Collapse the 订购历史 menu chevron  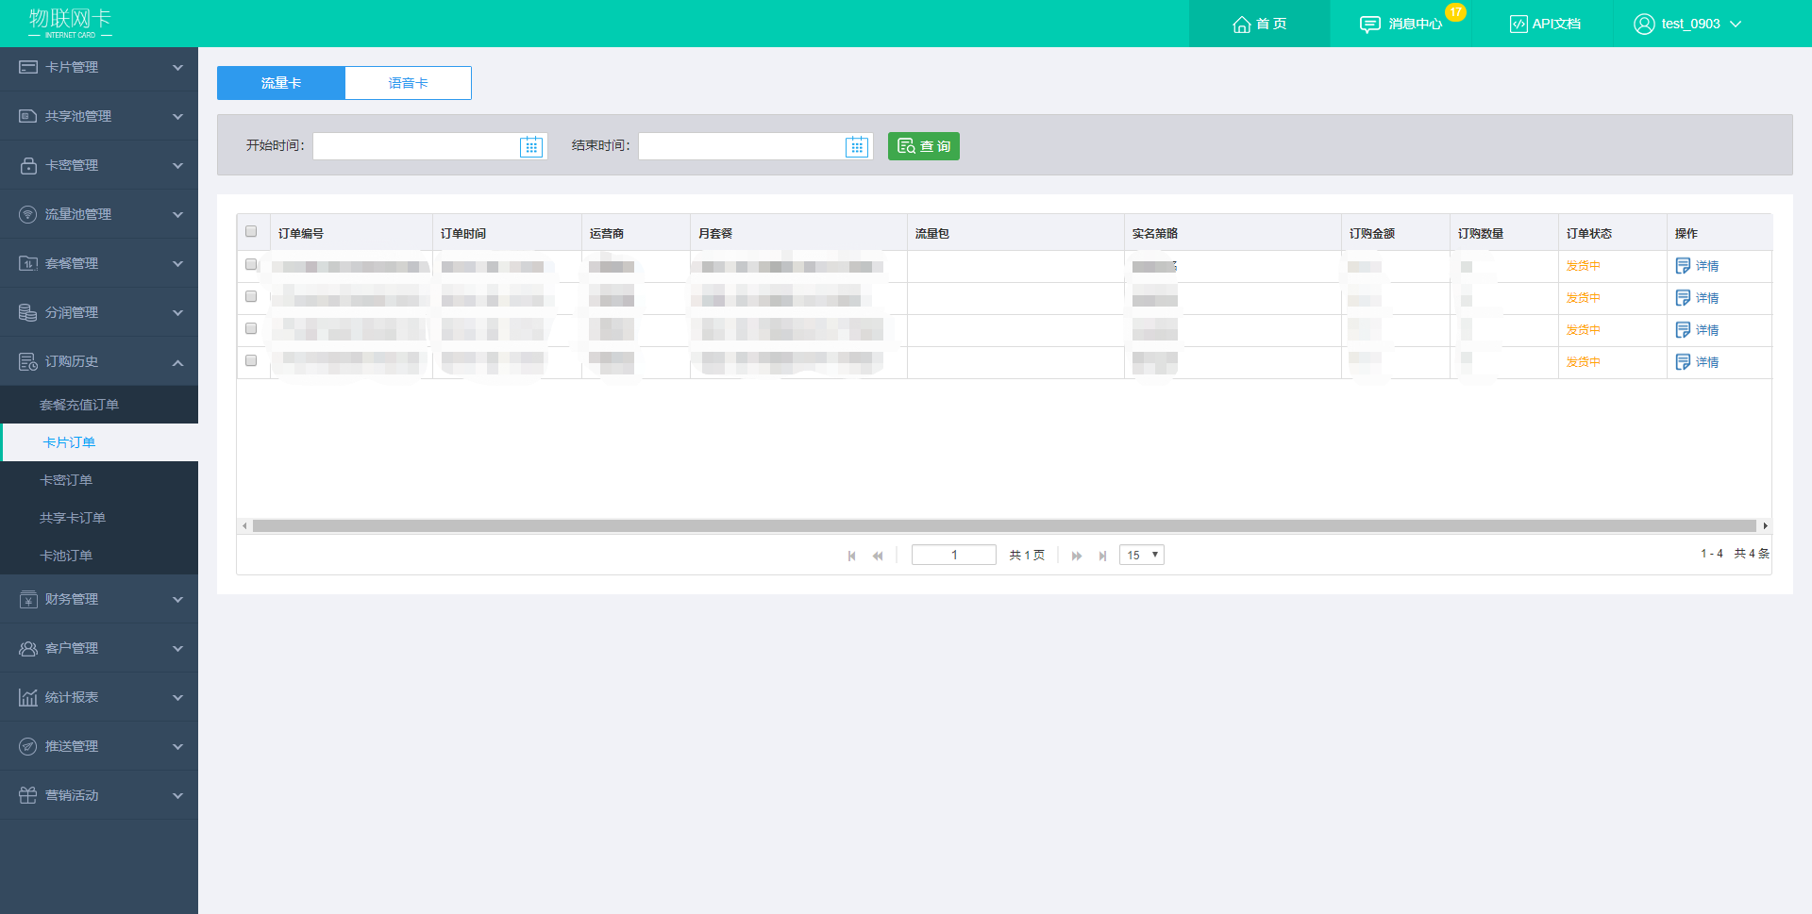coord(177,362)
